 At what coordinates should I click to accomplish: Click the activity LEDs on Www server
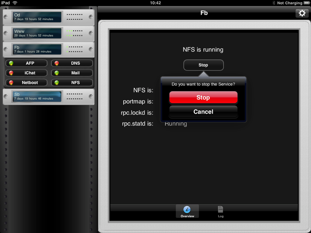coord(74,33)
